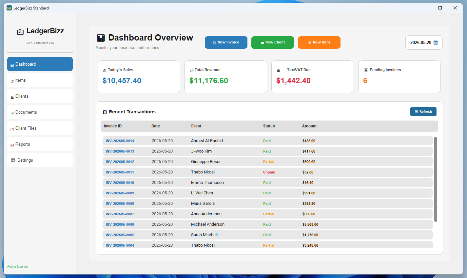
Task: Click the Documents page icon in sidebar
Action: tap(12, 113)
